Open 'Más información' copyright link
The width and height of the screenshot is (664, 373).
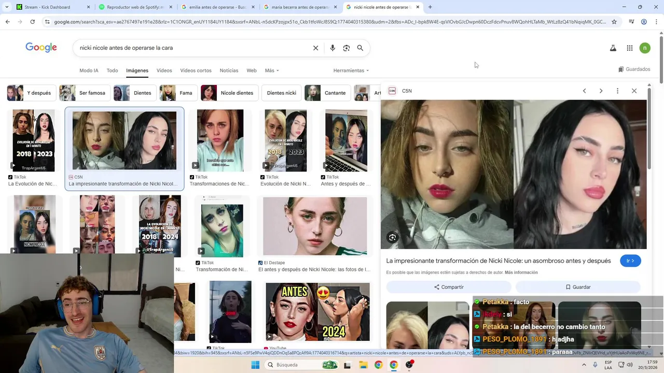click(521, 272)
